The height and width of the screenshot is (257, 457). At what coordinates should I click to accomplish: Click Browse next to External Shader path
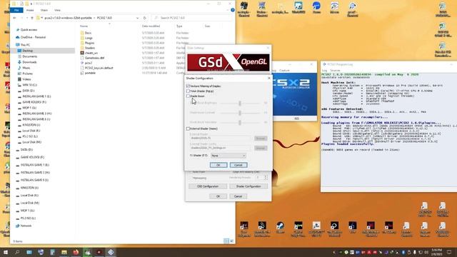(x=260, y=138)
